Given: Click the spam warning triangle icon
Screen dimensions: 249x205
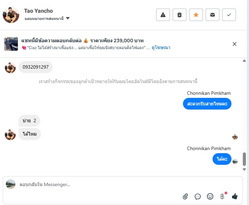Looking at the screenshot, I should 163,15.
